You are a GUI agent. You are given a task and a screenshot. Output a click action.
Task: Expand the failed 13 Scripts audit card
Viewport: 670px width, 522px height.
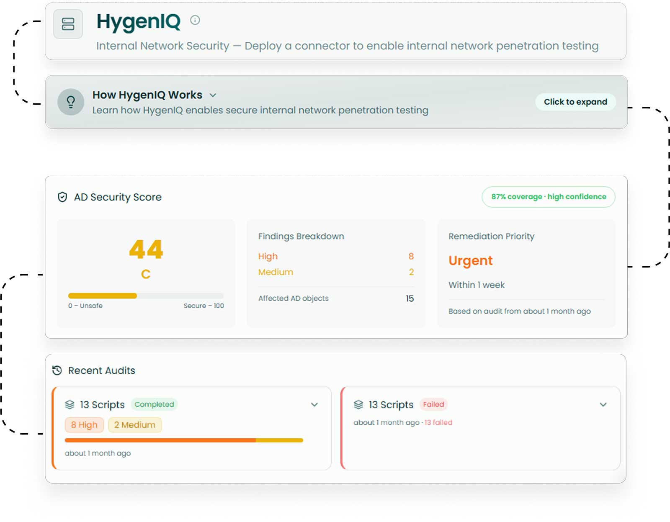(x=603, y=405)
